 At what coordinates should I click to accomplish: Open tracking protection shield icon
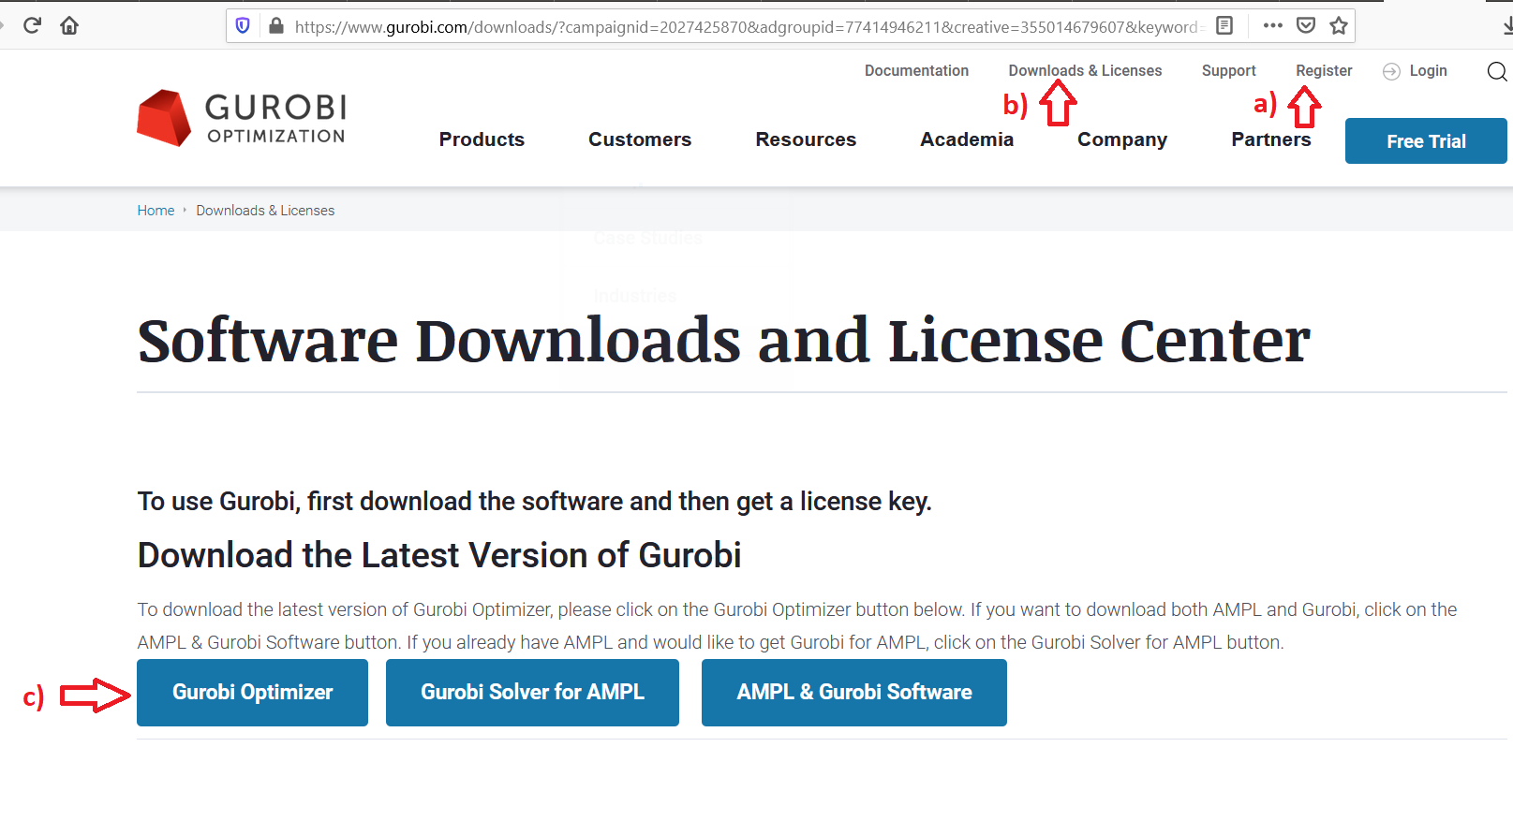243,26
